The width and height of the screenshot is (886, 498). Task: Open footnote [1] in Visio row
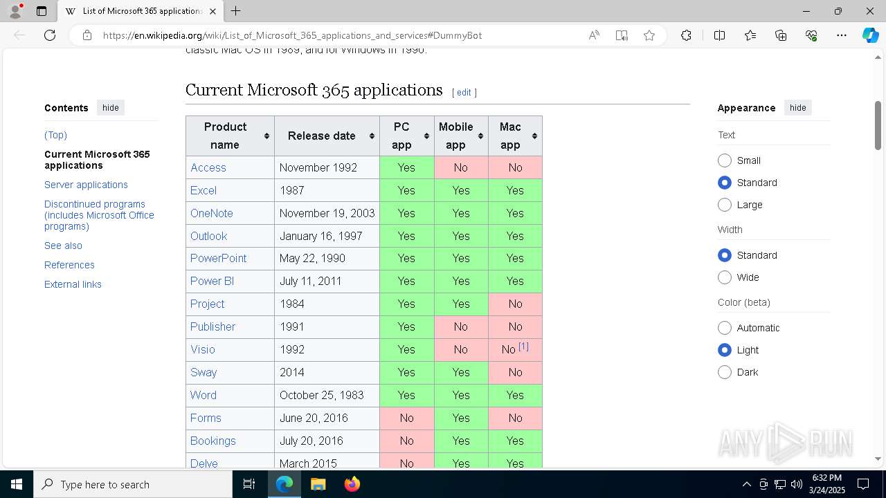click(523, 347)
